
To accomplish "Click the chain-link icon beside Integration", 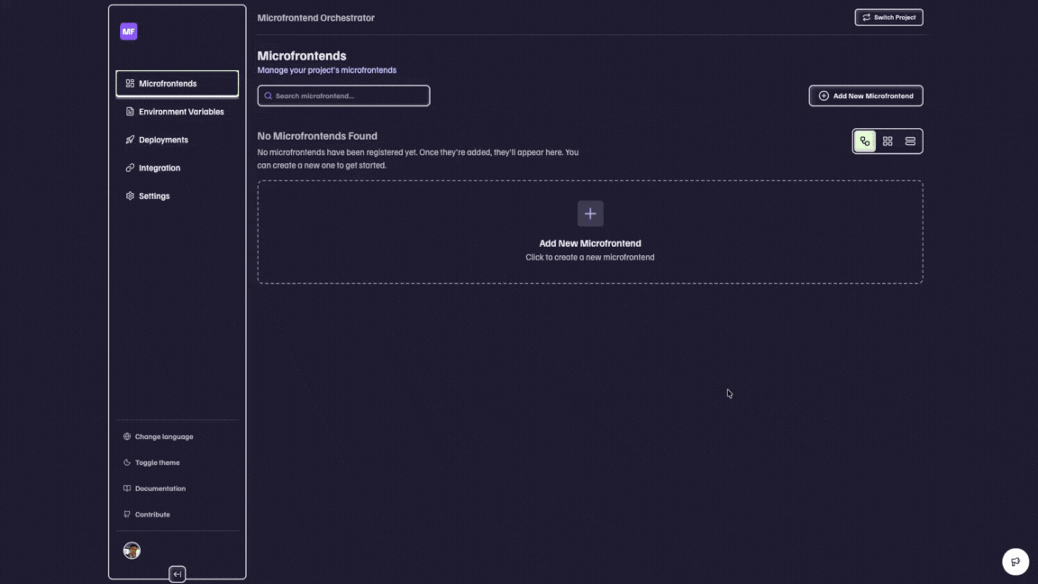I will tap(128, 168).
